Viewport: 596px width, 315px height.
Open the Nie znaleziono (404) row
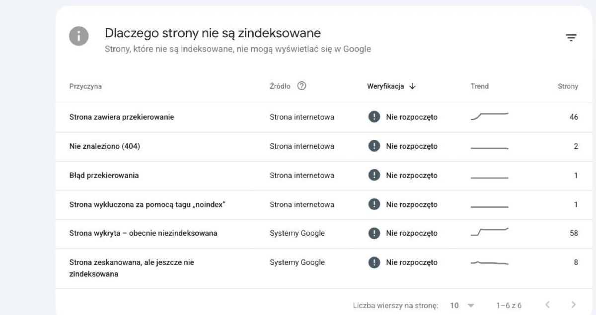coord(323,146)
